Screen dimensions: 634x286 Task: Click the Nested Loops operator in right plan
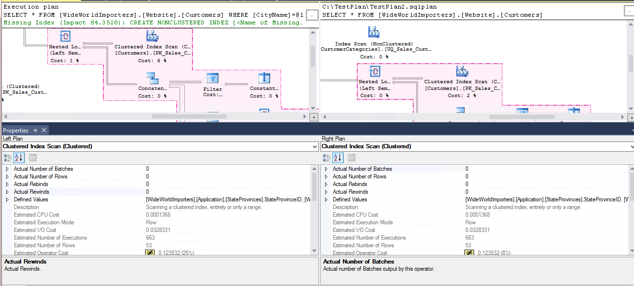(x=374, y=72)
